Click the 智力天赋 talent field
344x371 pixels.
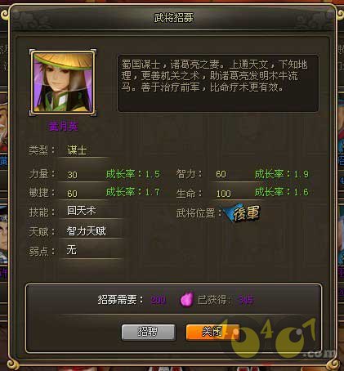90,231
